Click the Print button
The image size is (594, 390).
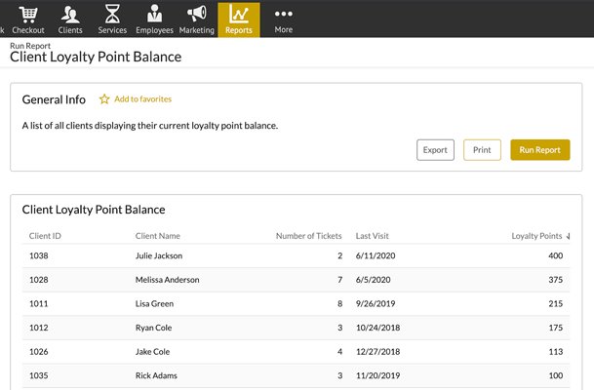click(482, 150)
